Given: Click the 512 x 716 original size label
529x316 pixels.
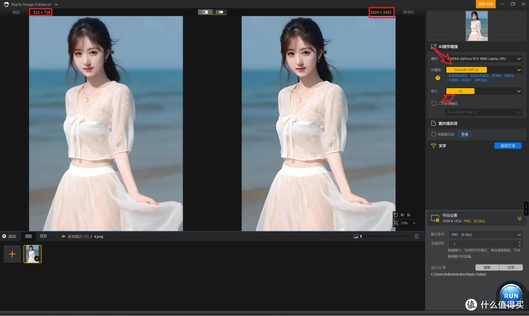Looking at the screenshot, I should [42, 12].
